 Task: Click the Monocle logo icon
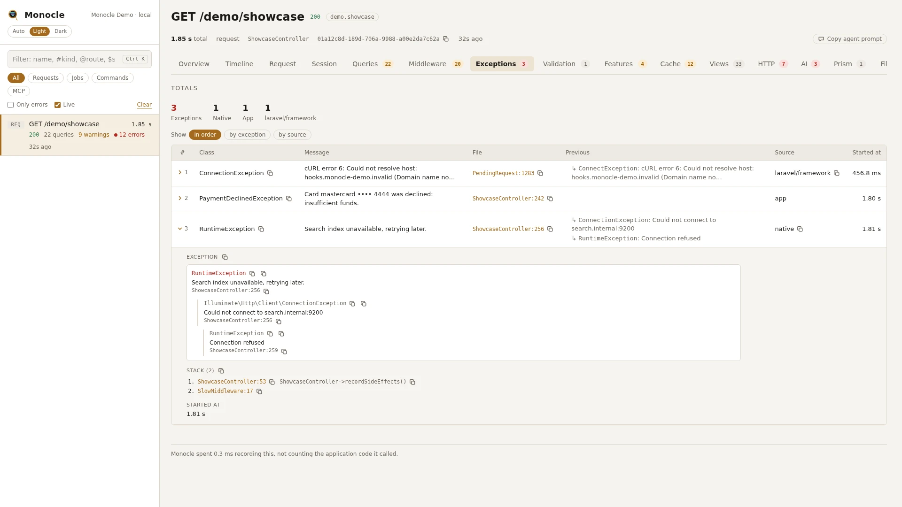tap(13, 15)
